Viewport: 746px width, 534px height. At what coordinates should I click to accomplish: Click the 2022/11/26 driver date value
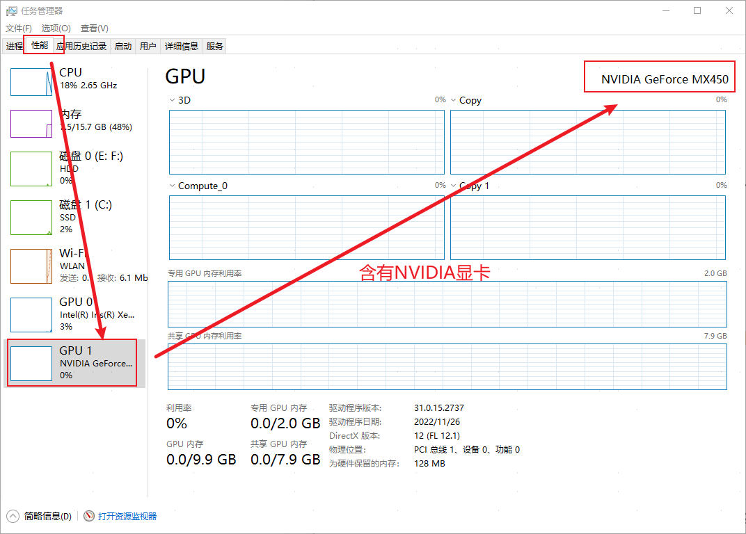pyautogui.click(x=437, y=422)
